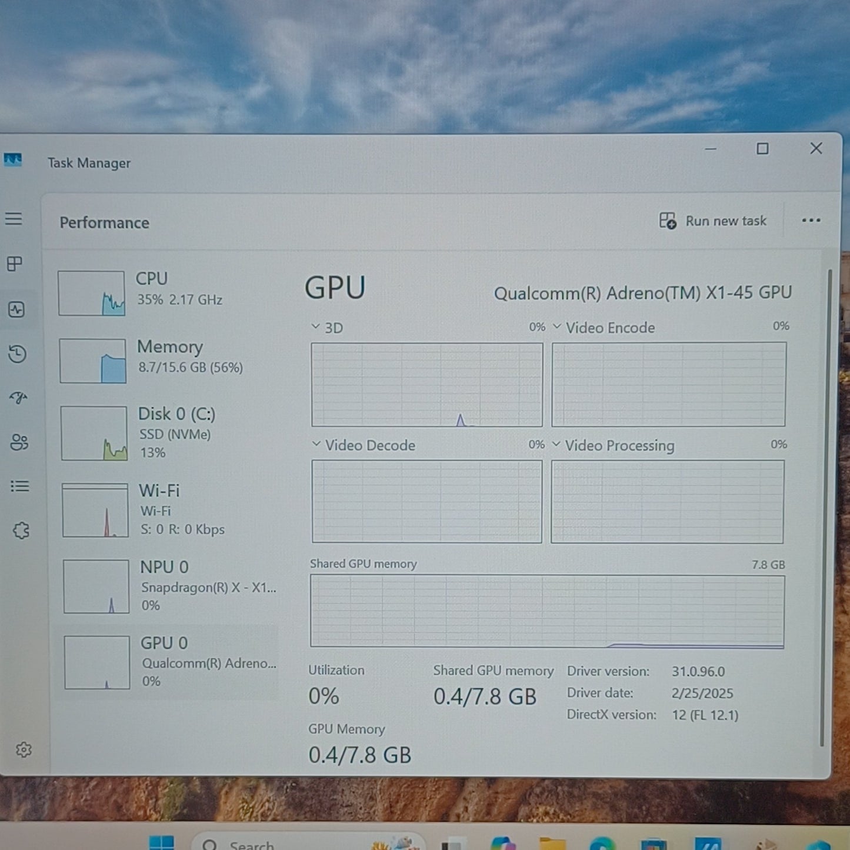This screenshot has width=850, height=850.
Task: Click Run new task
Action: tap(712, 221)
